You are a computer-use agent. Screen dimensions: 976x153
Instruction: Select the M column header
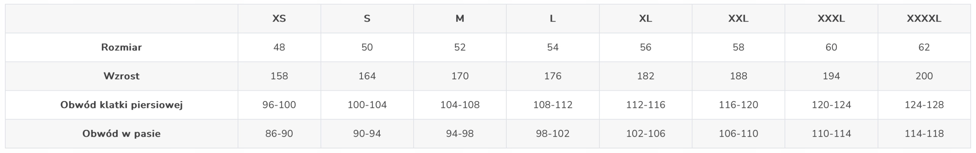(460, 19)
